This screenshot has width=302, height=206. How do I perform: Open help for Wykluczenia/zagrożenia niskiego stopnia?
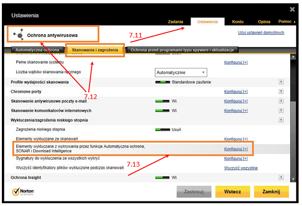(x=281, y=120)
